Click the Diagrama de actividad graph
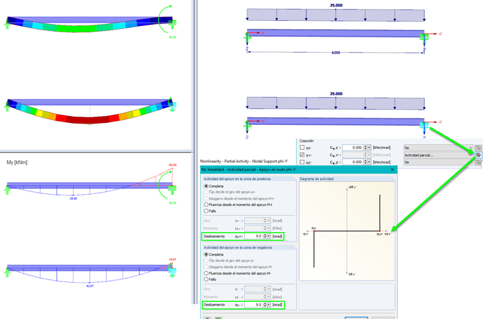The height and width of the screenshot is (319, 483). 347,231
